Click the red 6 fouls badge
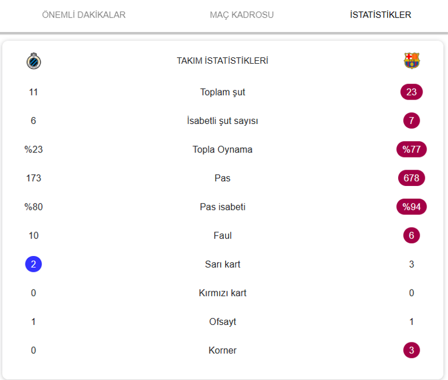This screenshot has height=380, width=448. 412,235
